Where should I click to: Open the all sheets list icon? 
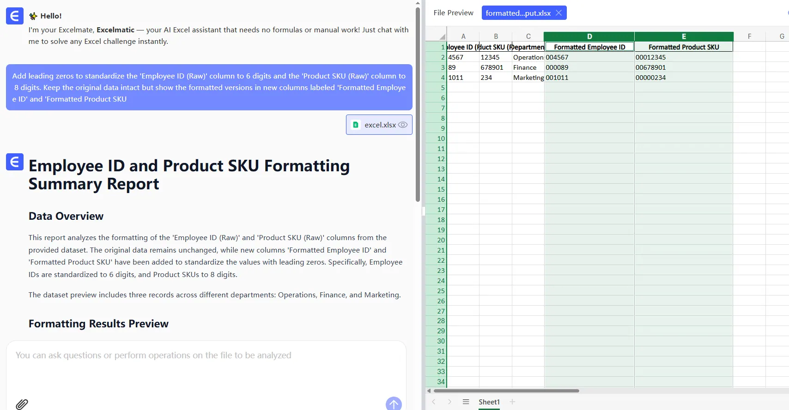coord(466,402)
